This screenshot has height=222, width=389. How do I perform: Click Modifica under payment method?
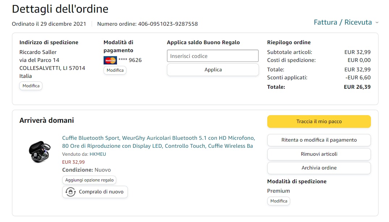(x=115, y=70)
